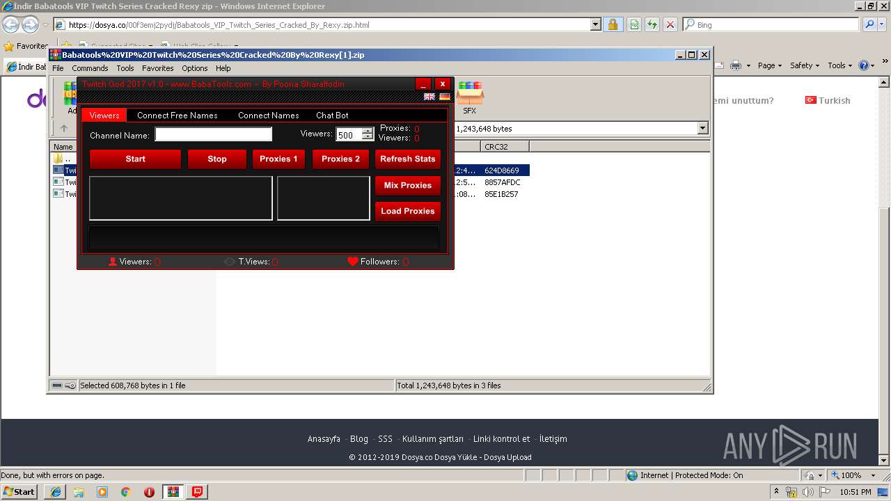Click the Action Center flag tray icon
The image size is (891, 501).
824,492
